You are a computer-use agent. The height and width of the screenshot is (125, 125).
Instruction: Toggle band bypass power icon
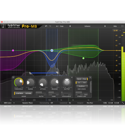click(x=13, y=77)
